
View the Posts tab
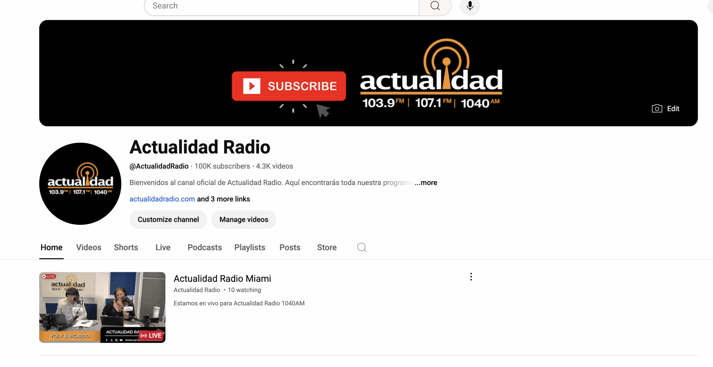(x=290, y=247)
